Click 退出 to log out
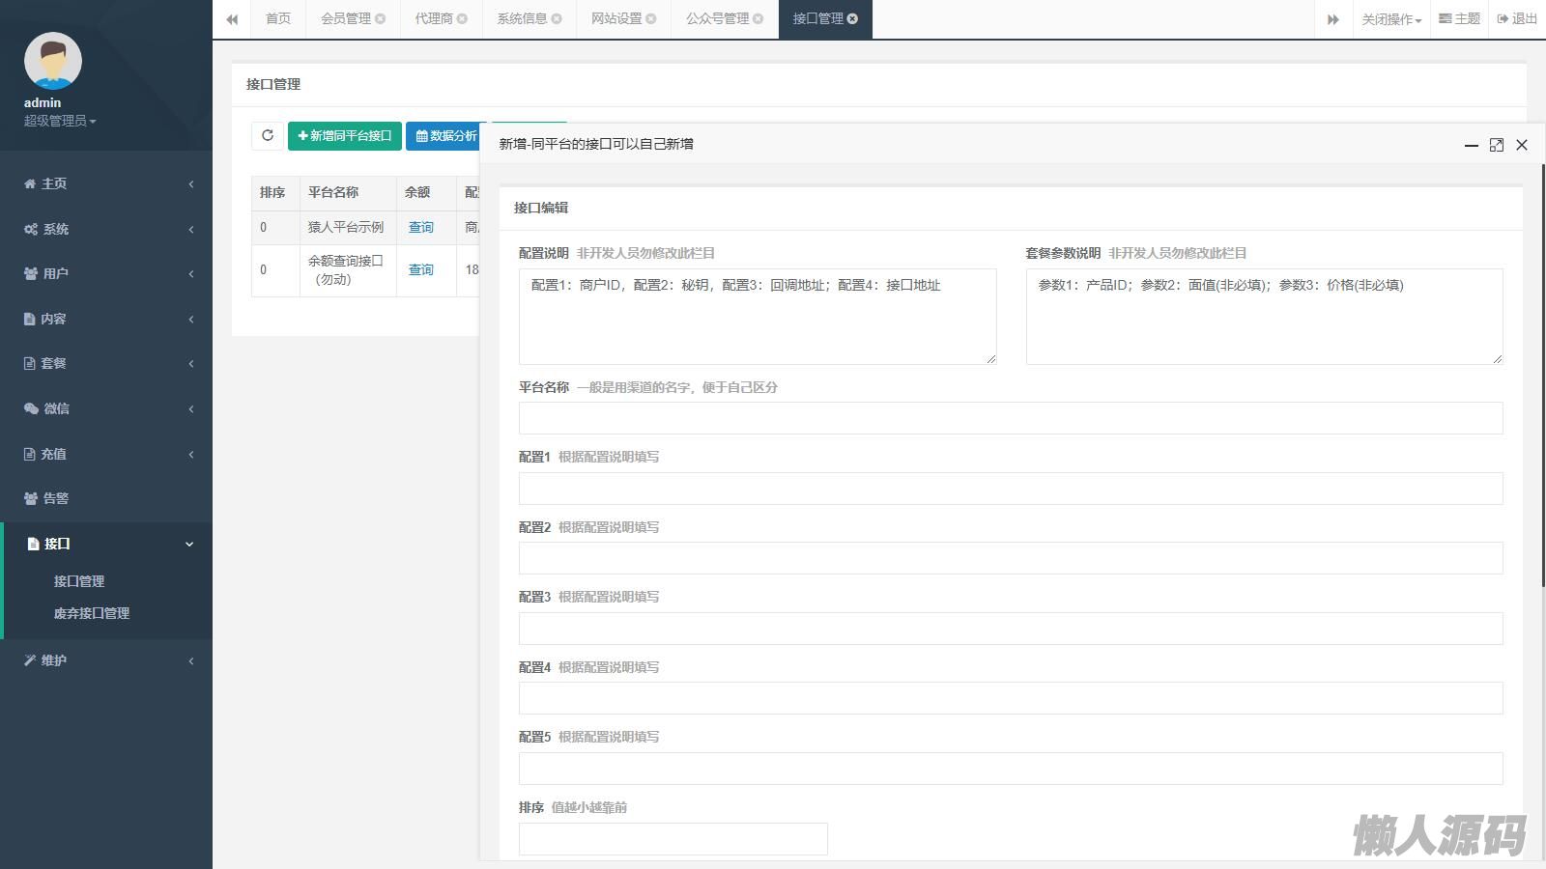 click(x=1517, y=19)
